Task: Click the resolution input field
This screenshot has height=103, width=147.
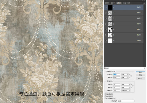Action: 116,90
